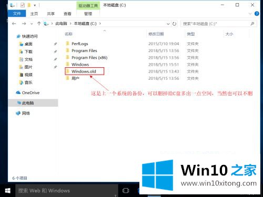
Task: Click the date 2018/5/15 15:51
Action: 164,65
